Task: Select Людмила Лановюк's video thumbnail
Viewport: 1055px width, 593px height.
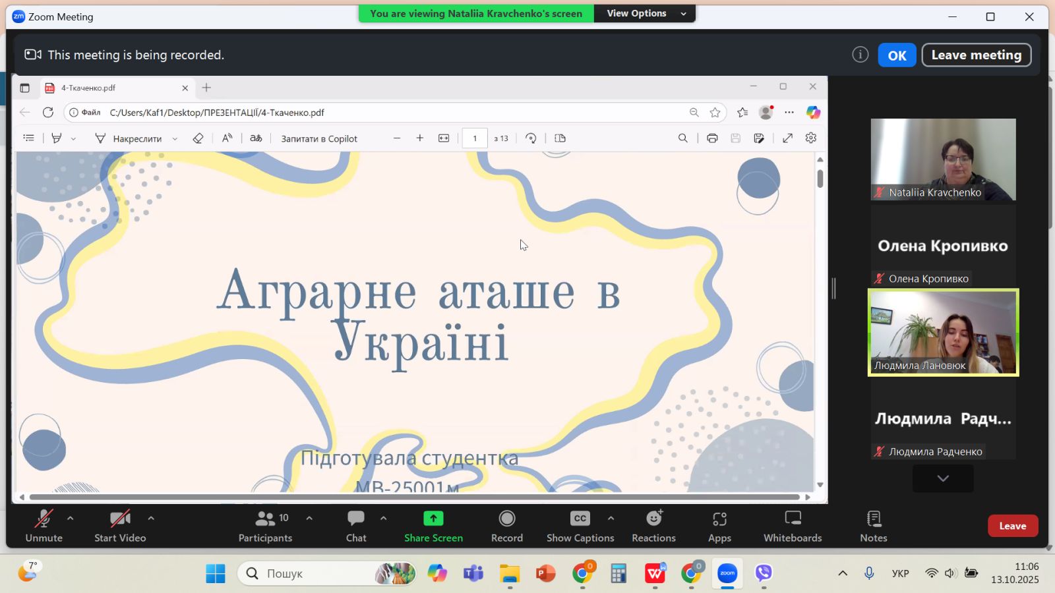Action: 943,333
